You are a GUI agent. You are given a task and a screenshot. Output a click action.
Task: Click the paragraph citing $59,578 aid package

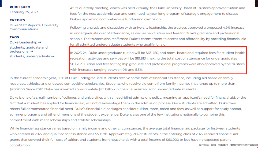tap(126, 137)
